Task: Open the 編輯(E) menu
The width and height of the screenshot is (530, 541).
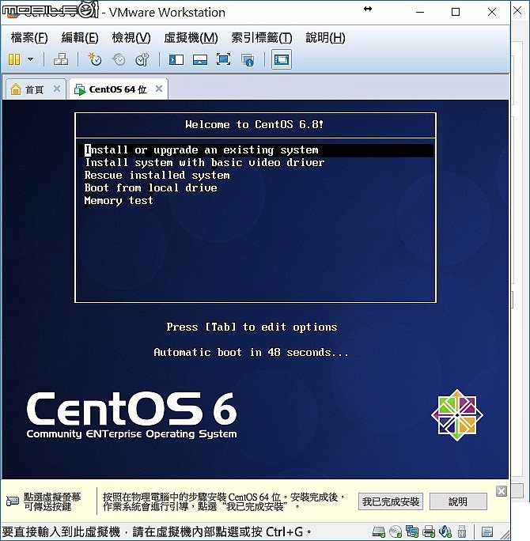Action: click(x=80, y=38)
